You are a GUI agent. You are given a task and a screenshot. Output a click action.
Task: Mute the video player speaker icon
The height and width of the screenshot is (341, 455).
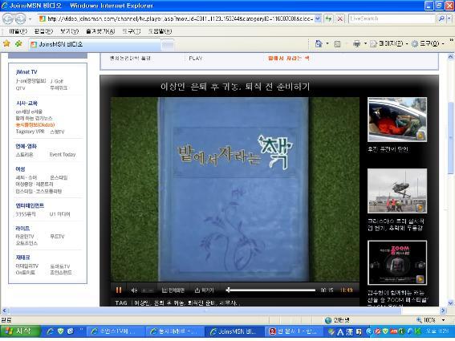(x=134, y=290)
